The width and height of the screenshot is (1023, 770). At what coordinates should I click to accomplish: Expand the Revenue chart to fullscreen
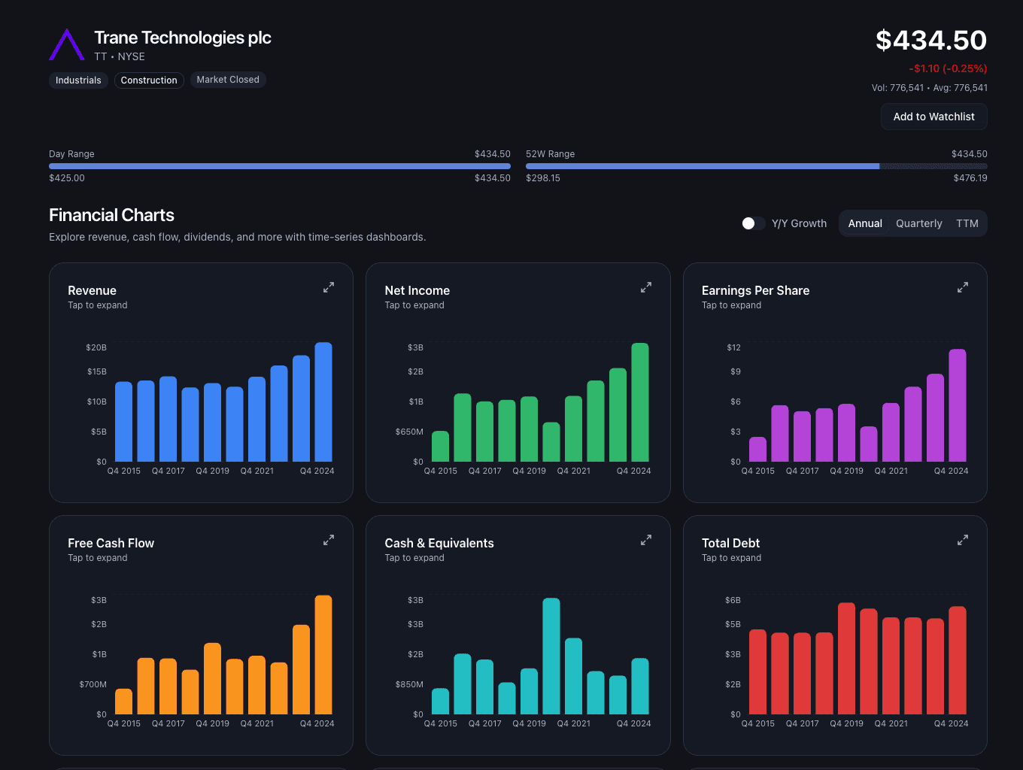coord(329,287)
